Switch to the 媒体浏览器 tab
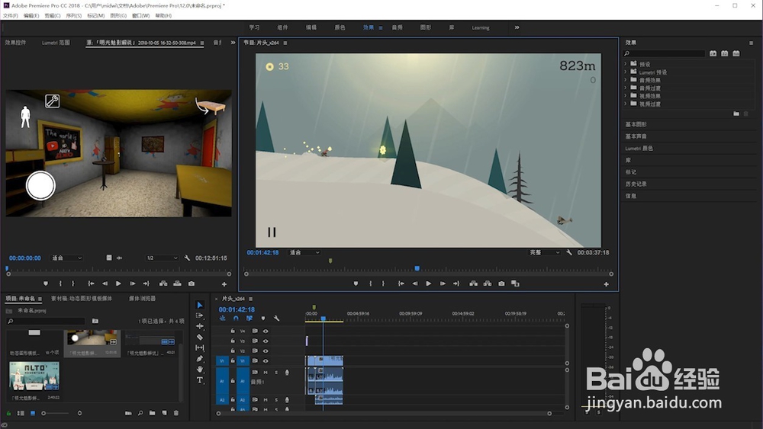Image resolution: width=763 pixels, height=429 pixels. (142, 299)
